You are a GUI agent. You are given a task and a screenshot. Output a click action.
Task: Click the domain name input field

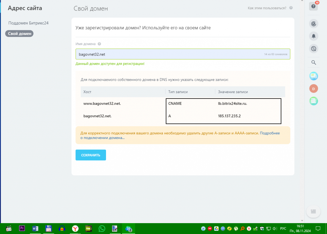(183, 54)
